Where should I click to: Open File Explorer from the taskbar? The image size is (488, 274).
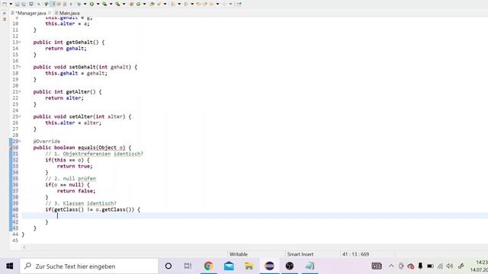pyautogui.click(x=249, y=266)
